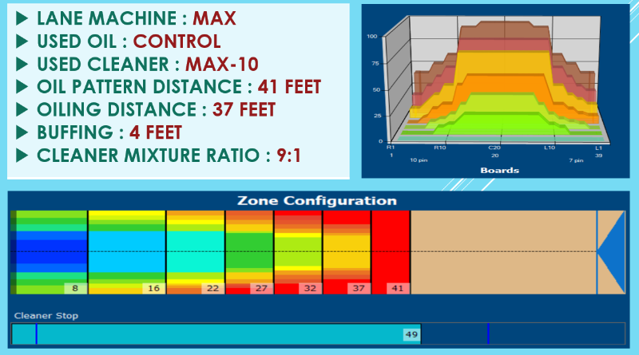Click the 3D oil pattern graph
Screen dimensions: 639x355
pos(494,88)
